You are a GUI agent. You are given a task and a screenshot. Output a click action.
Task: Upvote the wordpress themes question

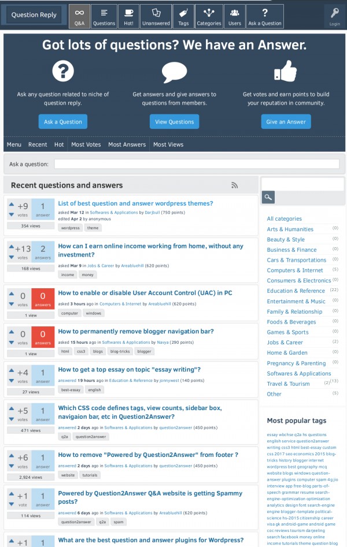click(x=12, y=204)
